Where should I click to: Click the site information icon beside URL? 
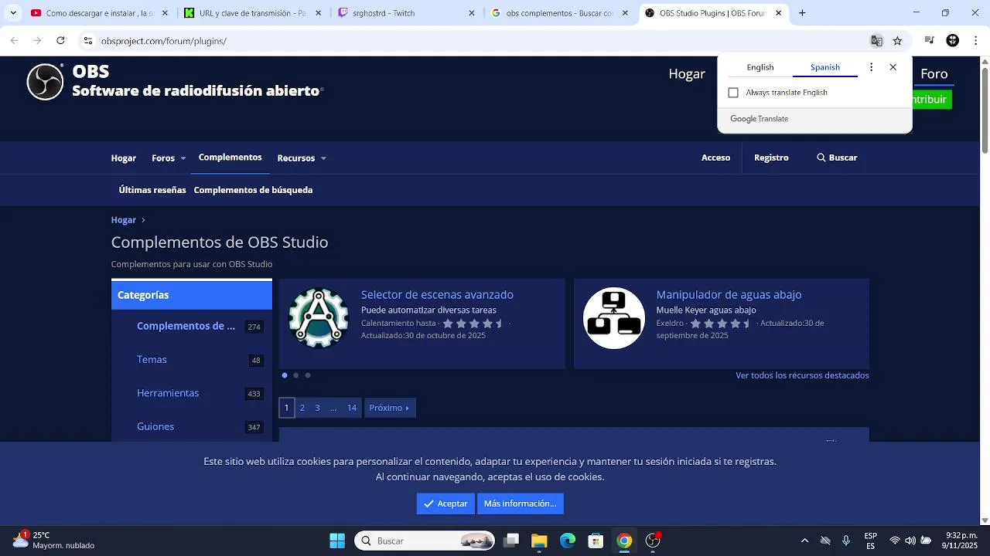pos(88,41)
